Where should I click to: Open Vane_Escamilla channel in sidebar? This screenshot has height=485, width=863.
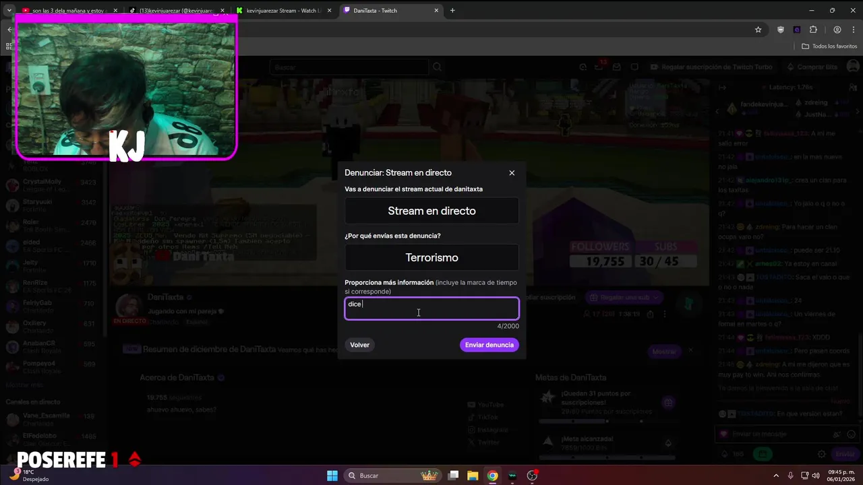coord(53,419)
